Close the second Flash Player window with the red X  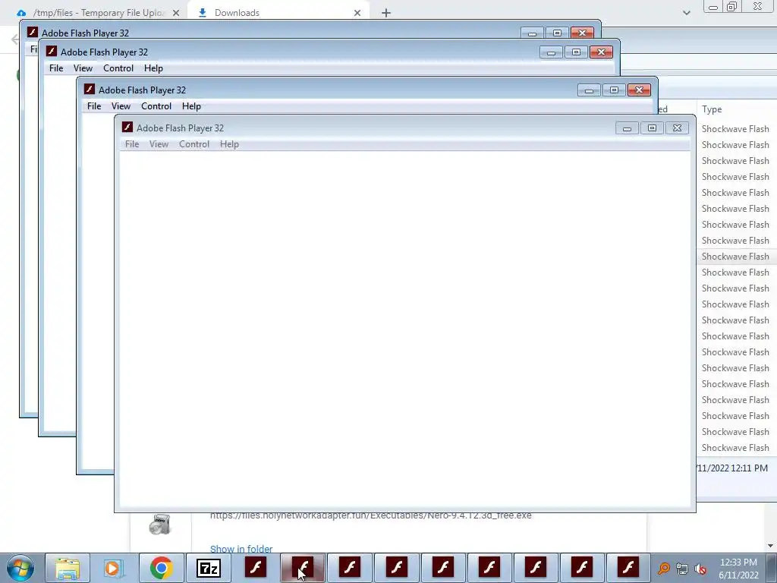click(x=601, y=52)
